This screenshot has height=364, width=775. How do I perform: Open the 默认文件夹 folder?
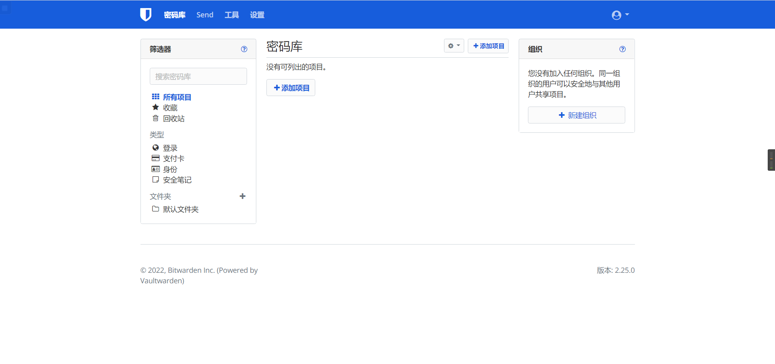(180, 209)
